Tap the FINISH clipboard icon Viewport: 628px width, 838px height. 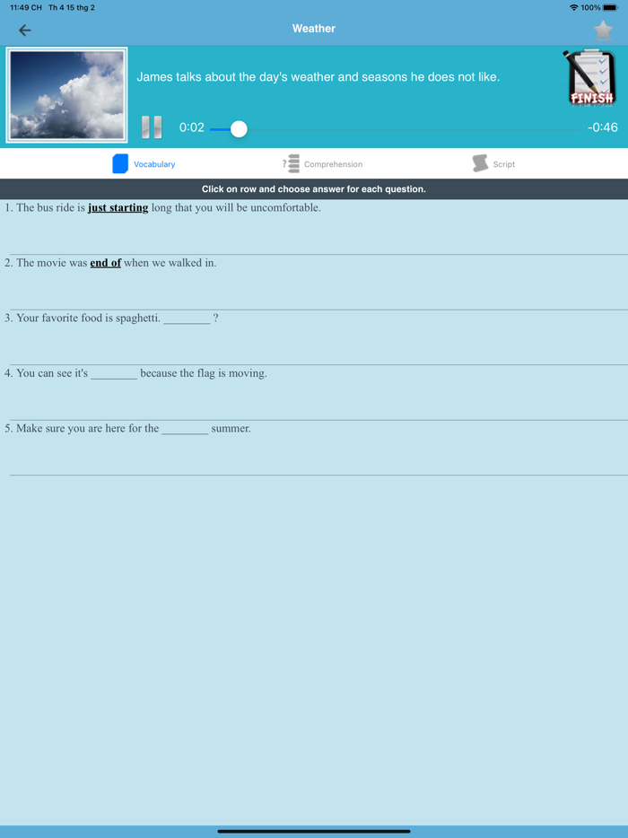coord(591,77)
